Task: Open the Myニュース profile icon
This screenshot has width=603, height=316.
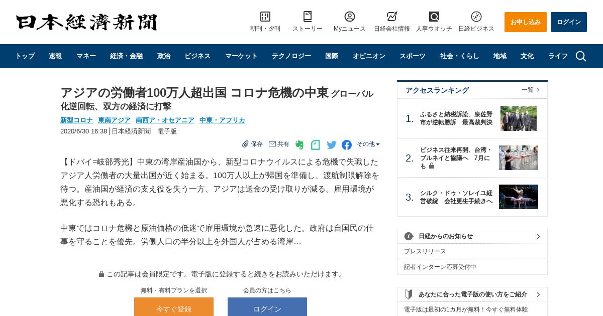Action: coord(350,17)
